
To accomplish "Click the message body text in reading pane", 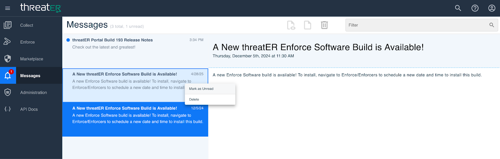I will (x=347, y=75).
